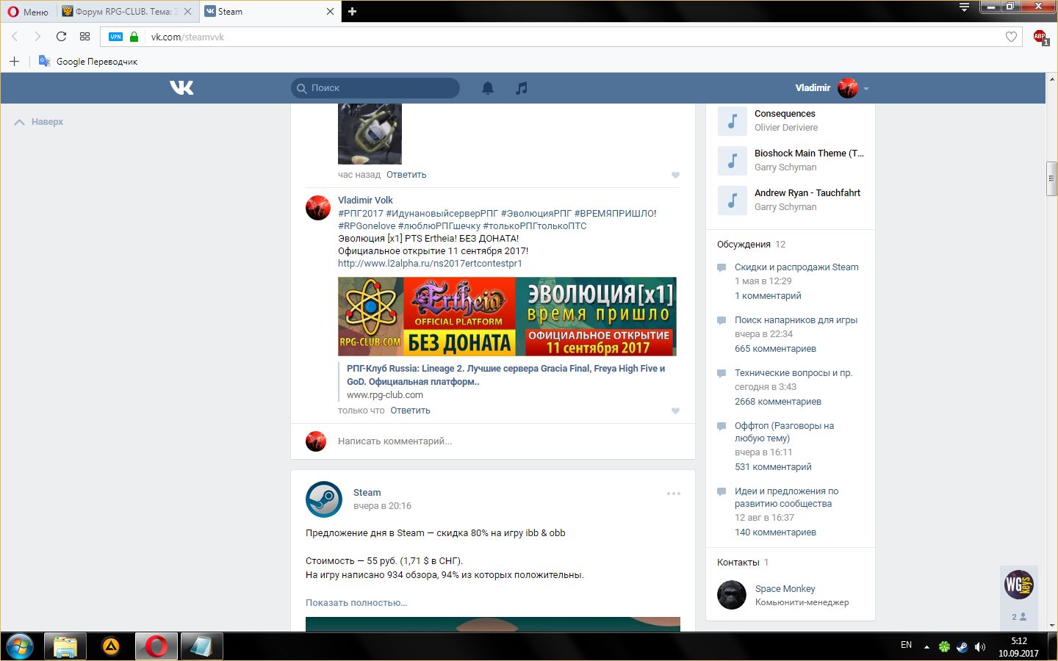Open the notifications bell icon
Screen dimensions: 1058x661
(488, 88)
